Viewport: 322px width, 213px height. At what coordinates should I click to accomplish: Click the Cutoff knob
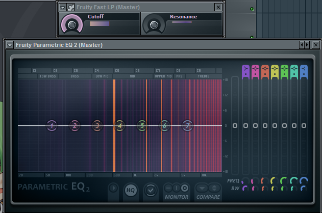pyautogui.click(x=72, y=24)
